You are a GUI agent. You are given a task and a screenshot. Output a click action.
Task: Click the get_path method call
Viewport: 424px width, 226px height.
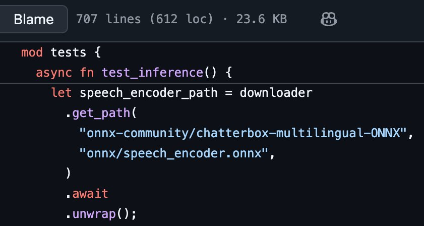click(x=102, y=113)
